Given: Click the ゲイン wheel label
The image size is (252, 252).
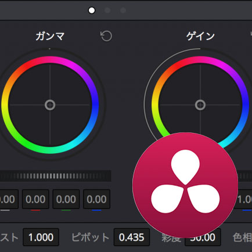Looking at the screenshot, I should (200, 36).
